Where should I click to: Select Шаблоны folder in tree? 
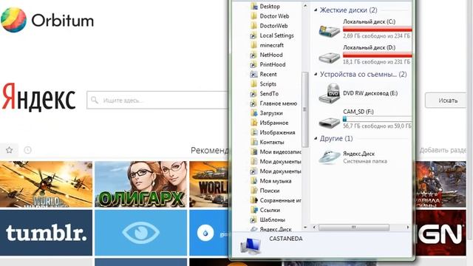click(x=273, y=219)
